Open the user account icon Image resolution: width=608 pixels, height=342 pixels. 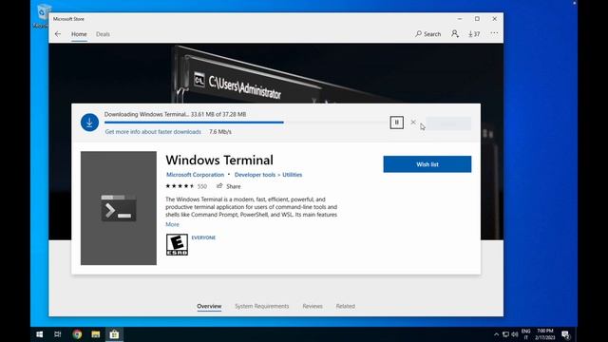click(x=455, y=34)
